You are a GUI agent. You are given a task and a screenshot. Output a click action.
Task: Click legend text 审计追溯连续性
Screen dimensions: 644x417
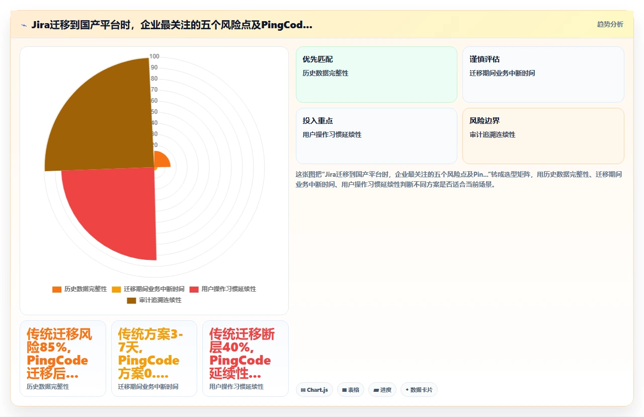click(x=160, y=300)
